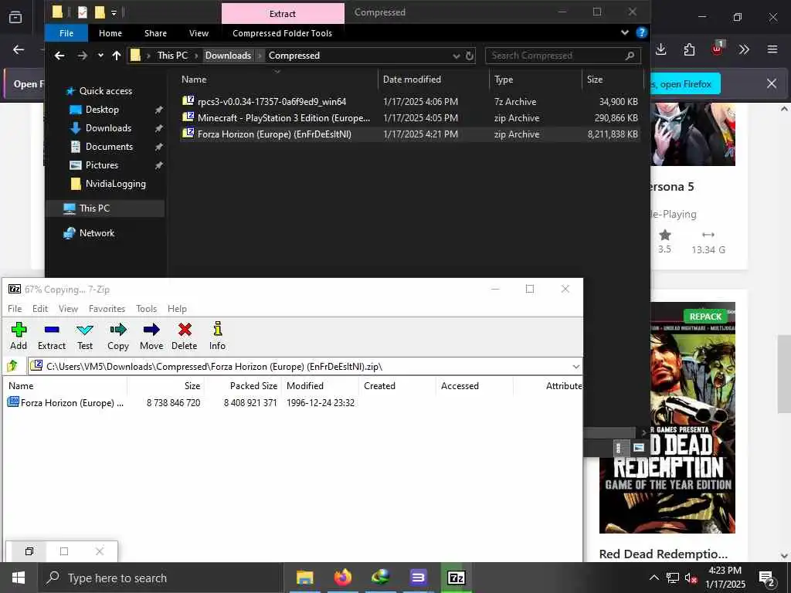Open File Explorer from the taskbar
Screen dimensions: 791x593
304,578
